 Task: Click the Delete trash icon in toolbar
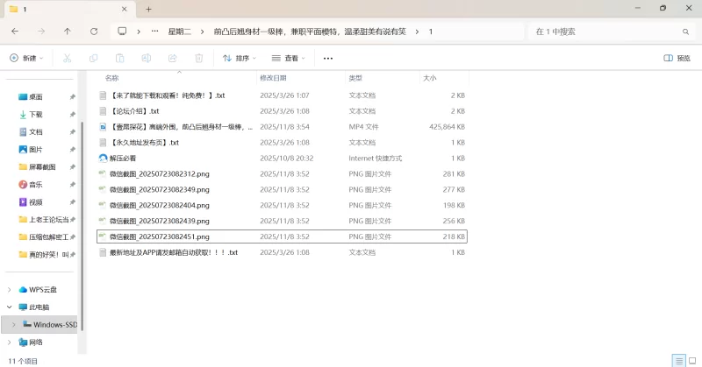198,59
